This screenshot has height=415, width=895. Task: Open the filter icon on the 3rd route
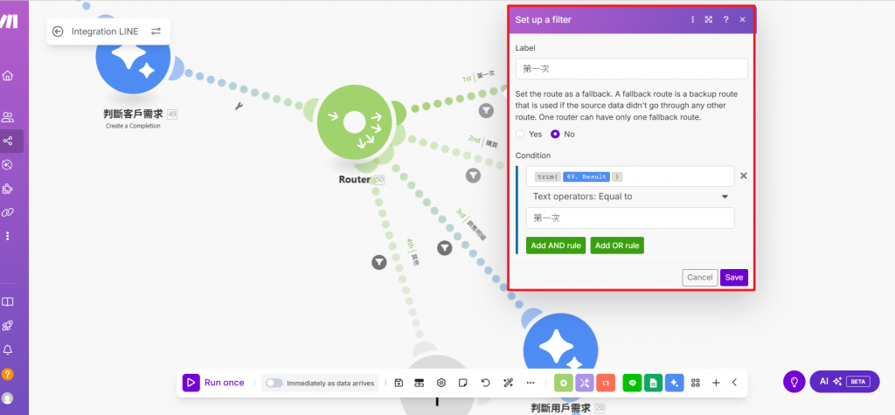pos(445,248)
